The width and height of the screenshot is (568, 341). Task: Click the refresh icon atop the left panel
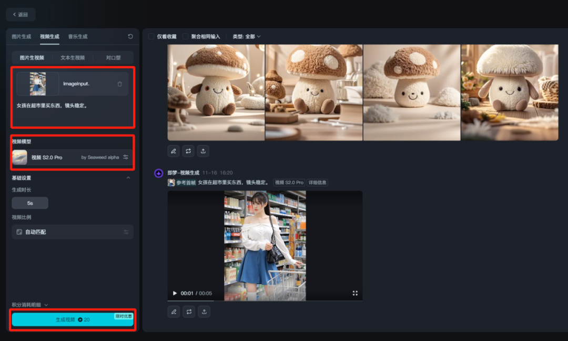129,36
